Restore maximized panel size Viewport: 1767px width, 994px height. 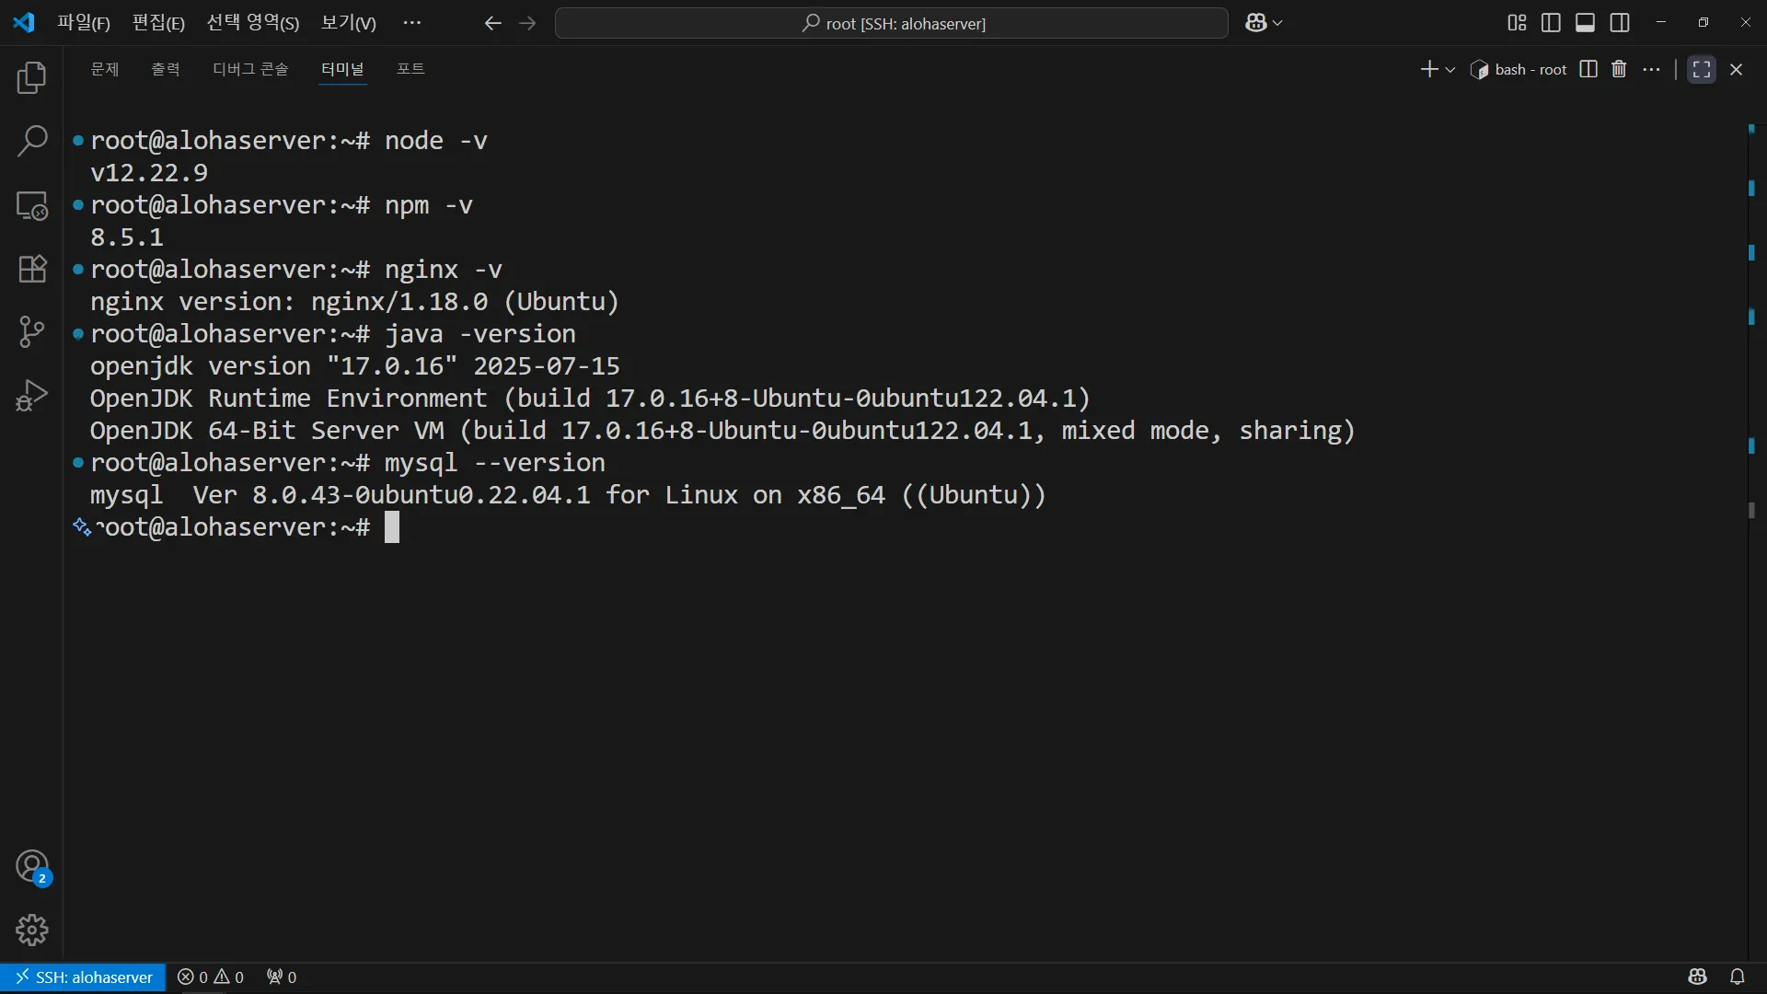[1701, 69]
